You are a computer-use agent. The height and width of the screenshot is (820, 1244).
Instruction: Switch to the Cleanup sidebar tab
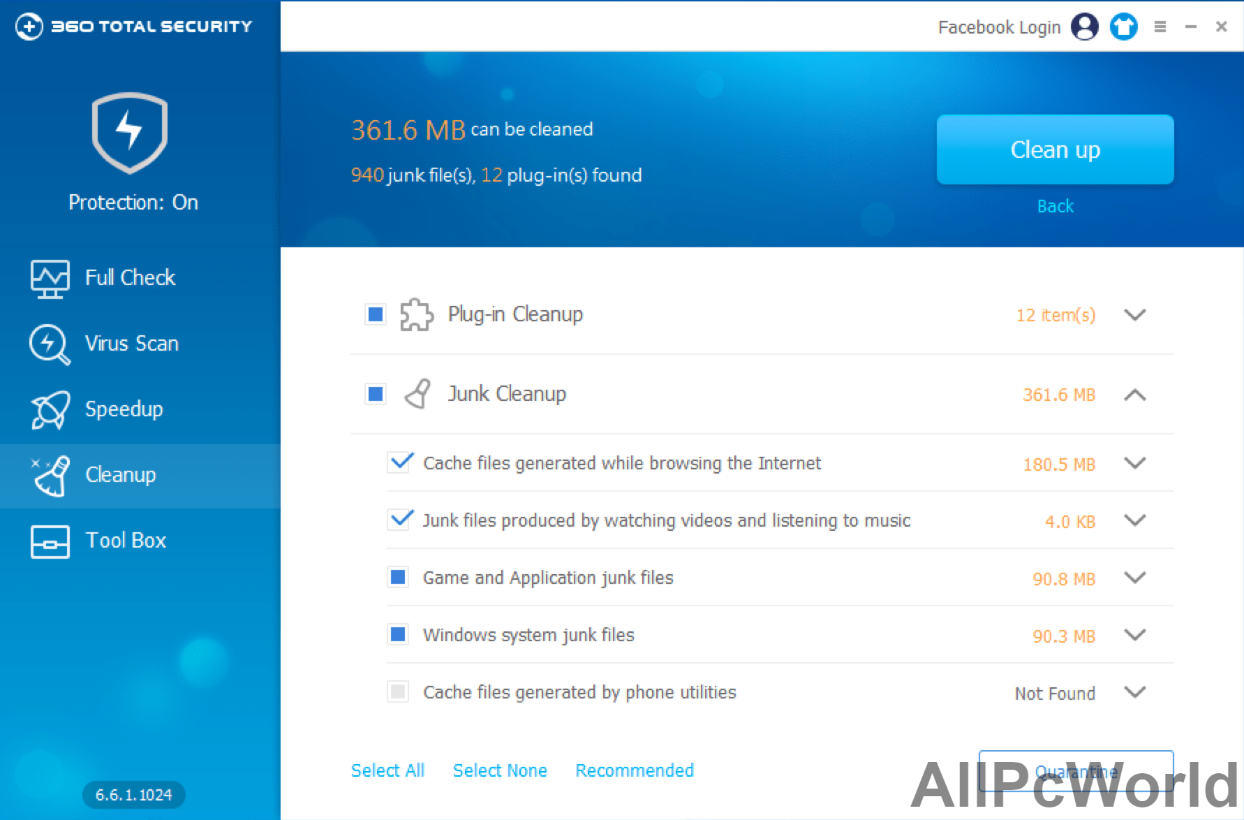[120, 475]
